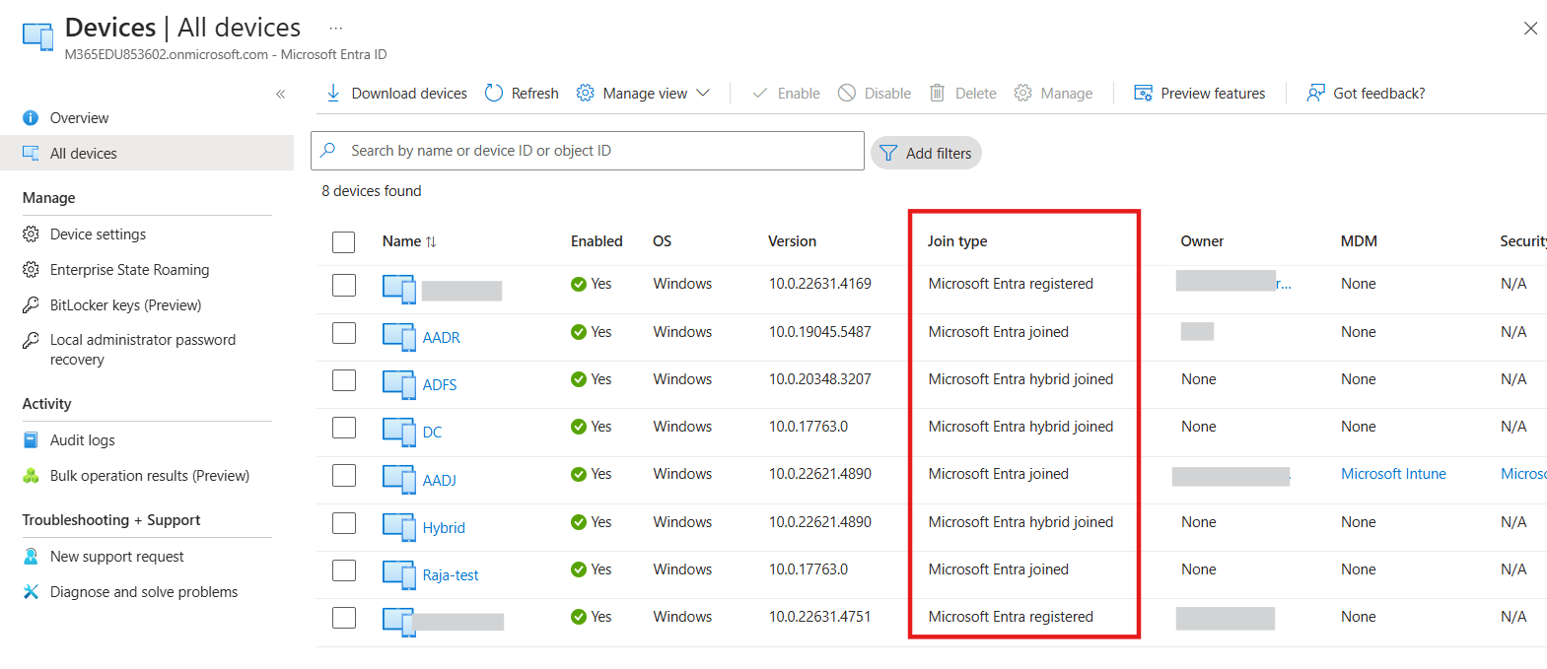The height and width of the screenshot is (669, 1547).
Task: Click the Enable toolbar button
Action: (786, 93)
